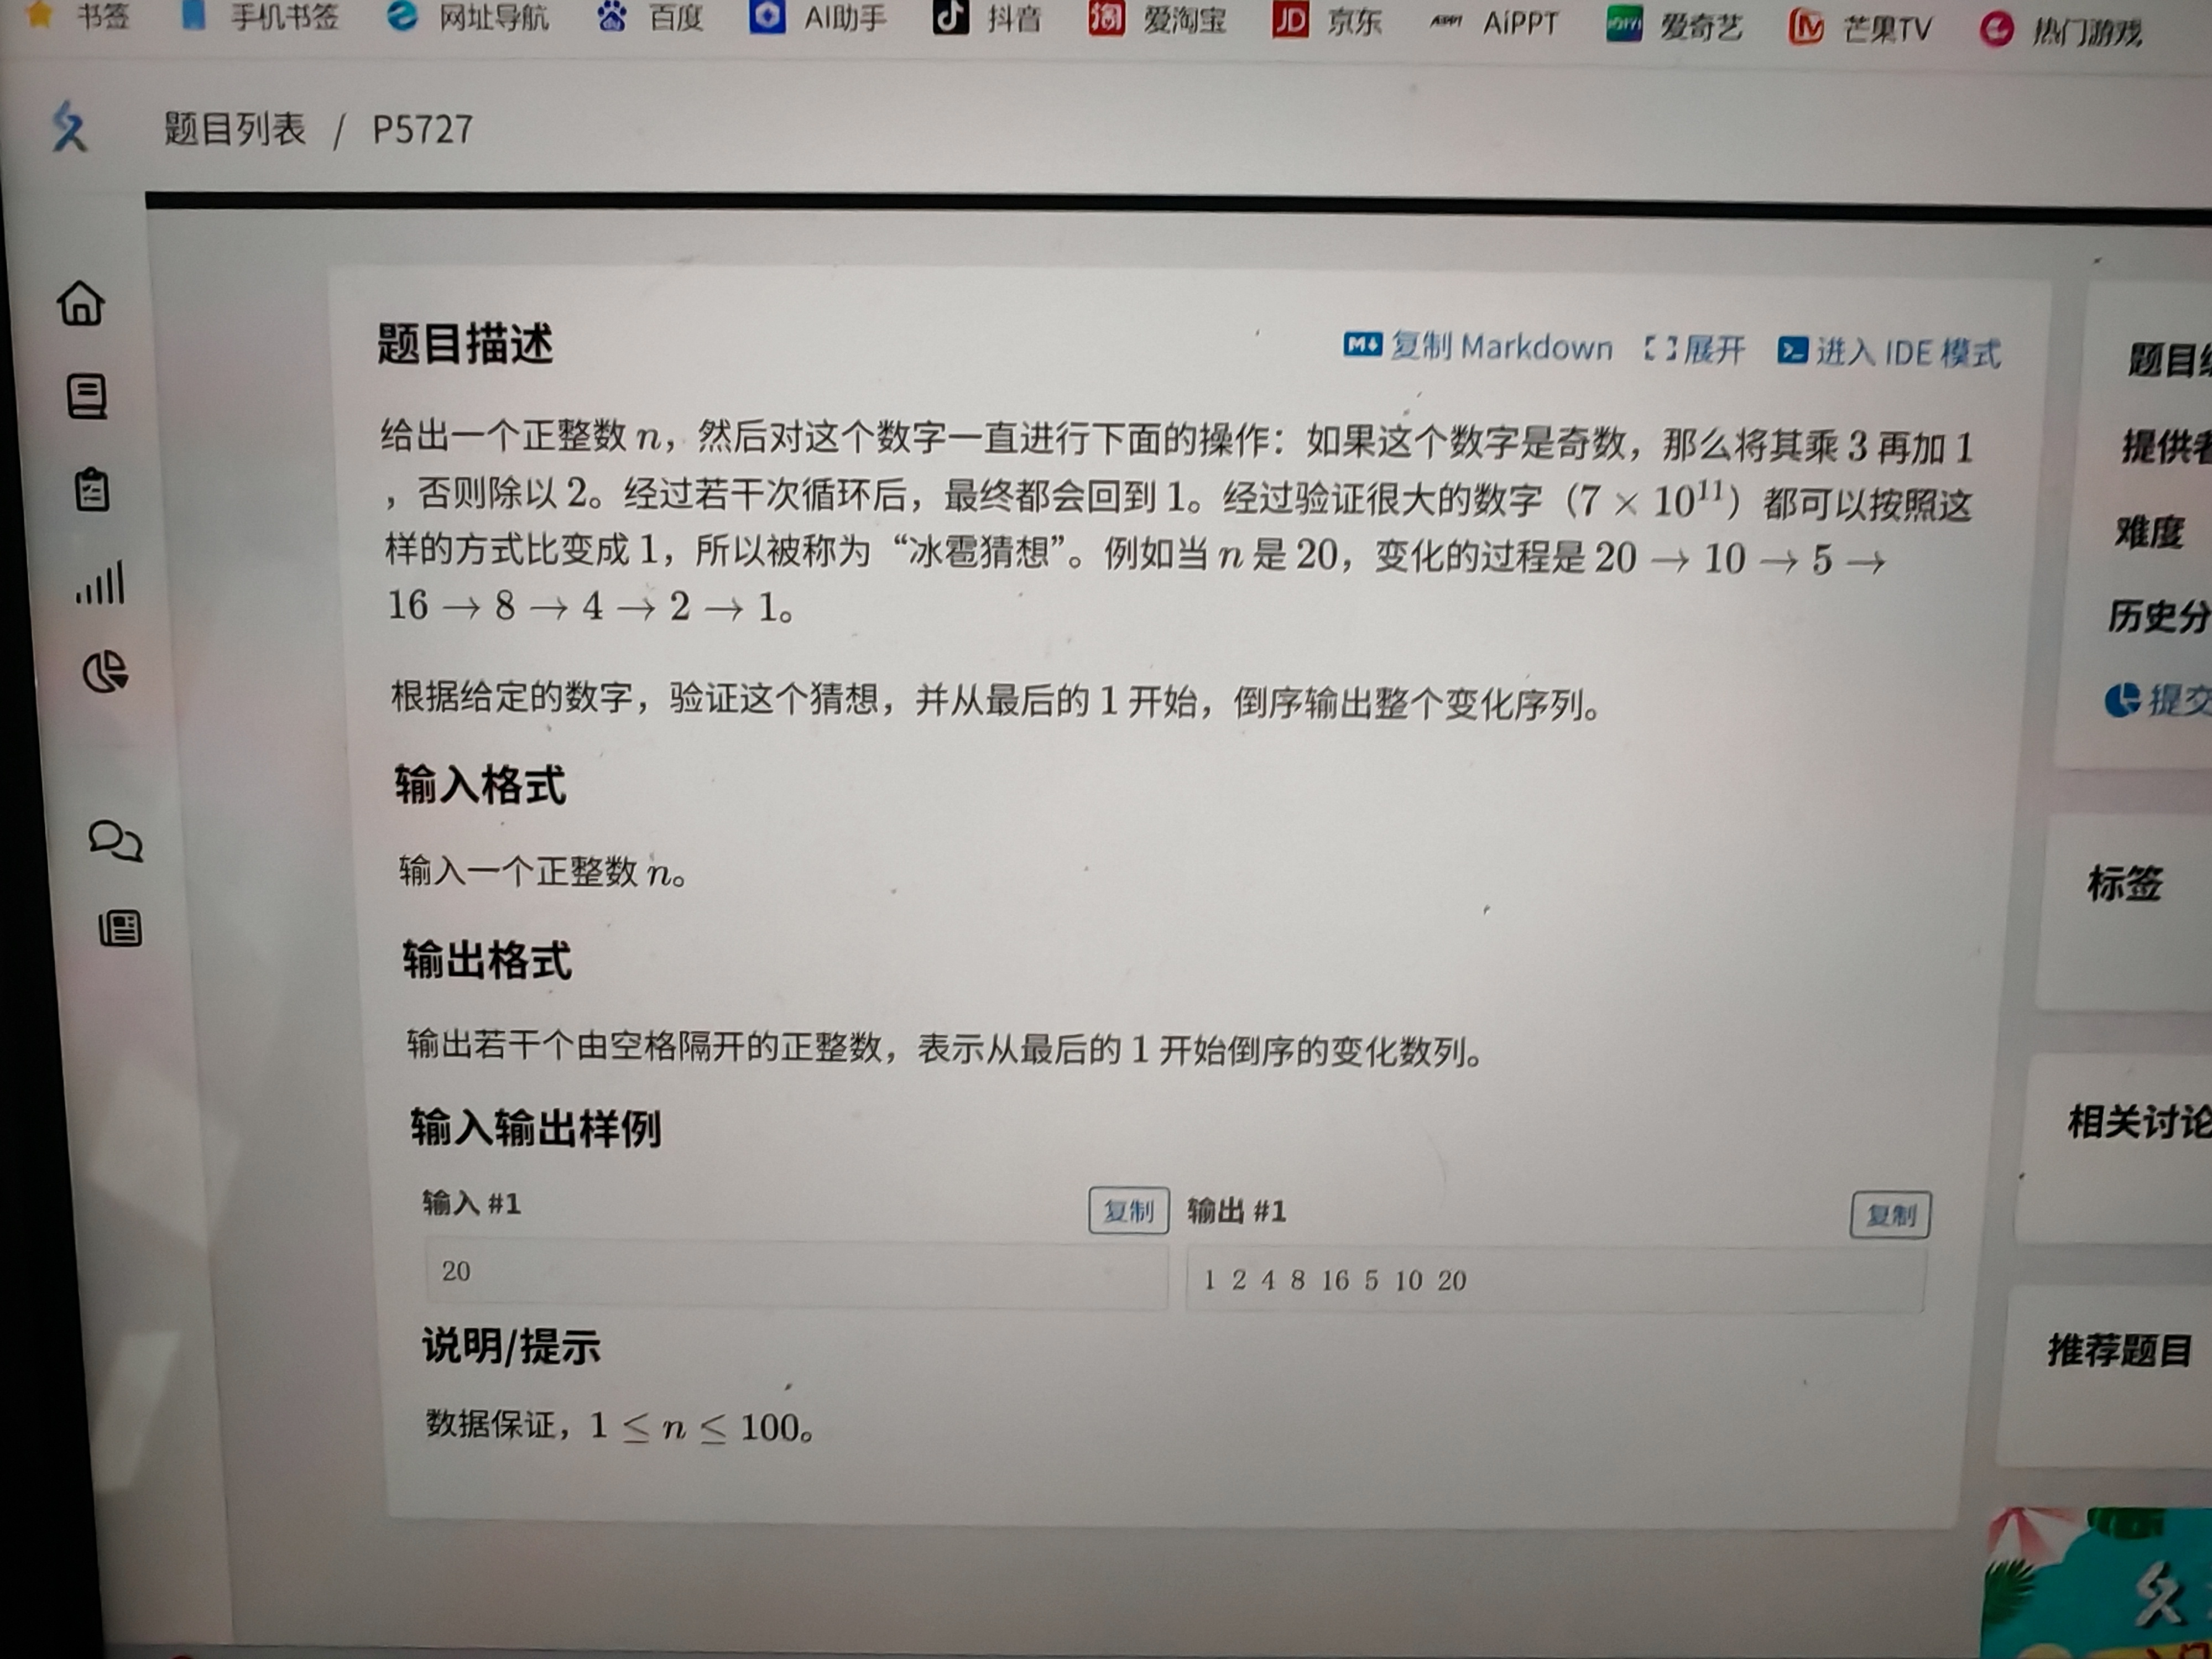The height and width of the screenshot is (1659, 2212).
Task: Open the discussion chat bubbles icon
Action: (x=116, y=841)
